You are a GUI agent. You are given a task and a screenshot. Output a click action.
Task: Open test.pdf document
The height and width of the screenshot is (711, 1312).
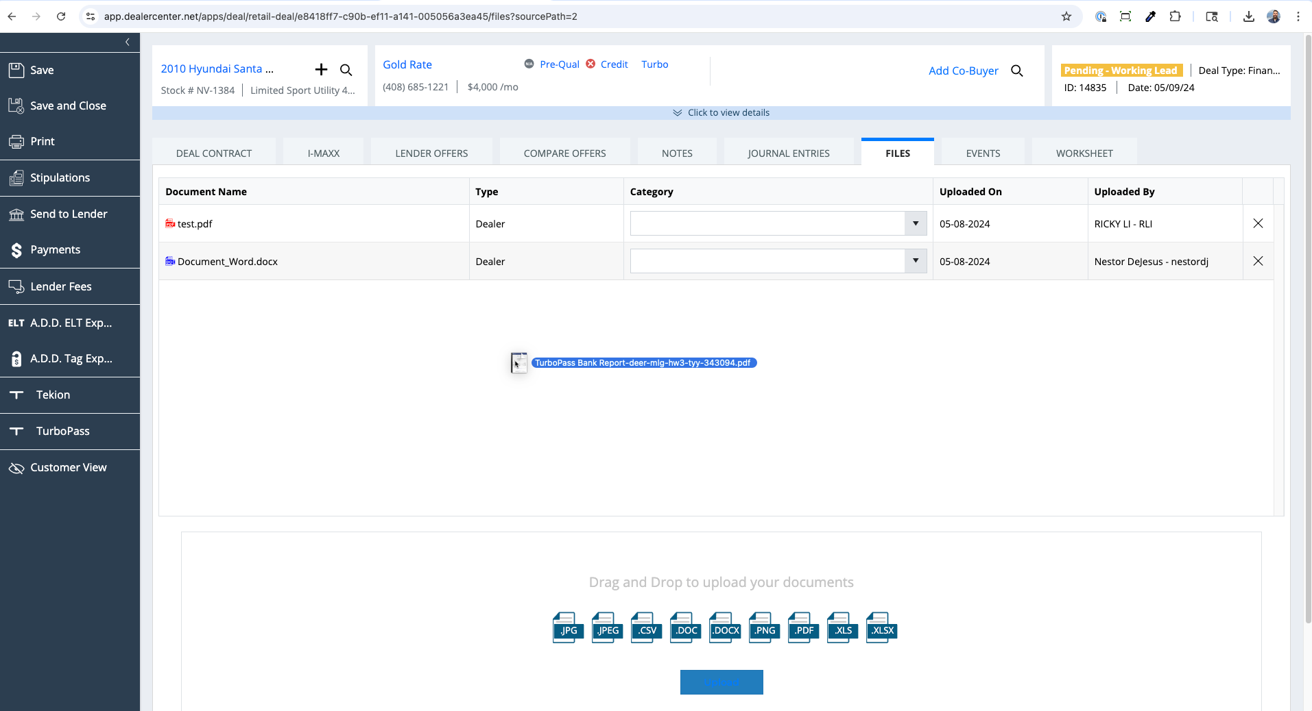point(195,224)
